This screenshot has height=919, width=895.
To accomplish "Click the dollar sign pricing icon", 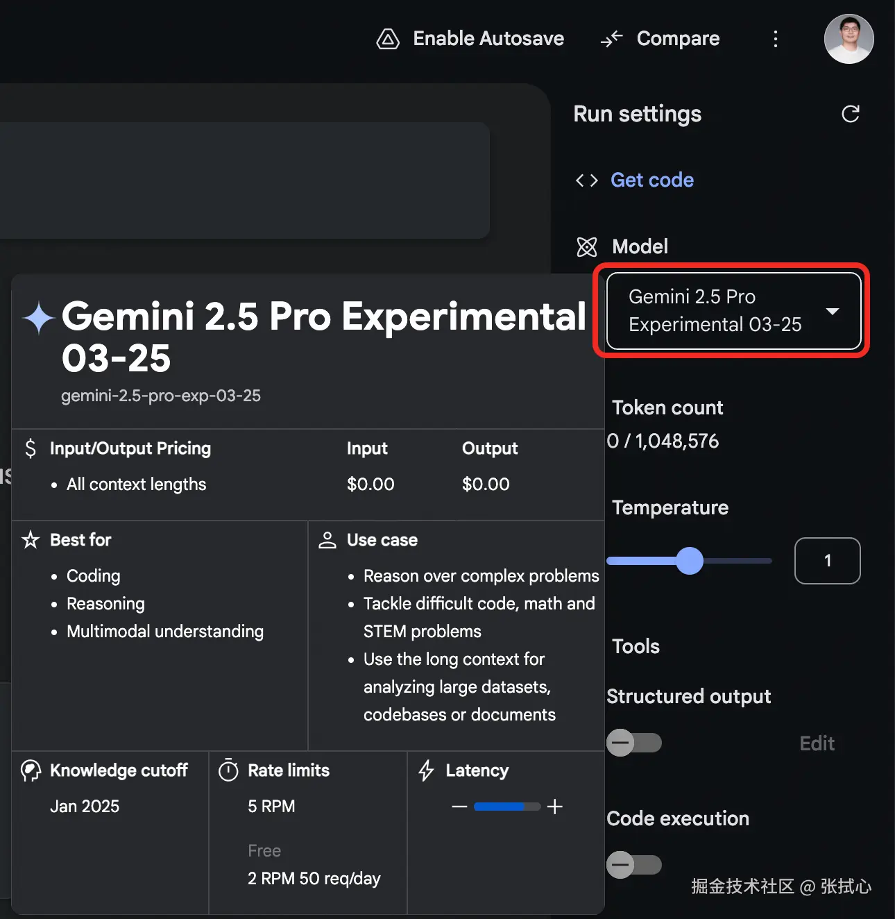I will (x=31, y=448).
